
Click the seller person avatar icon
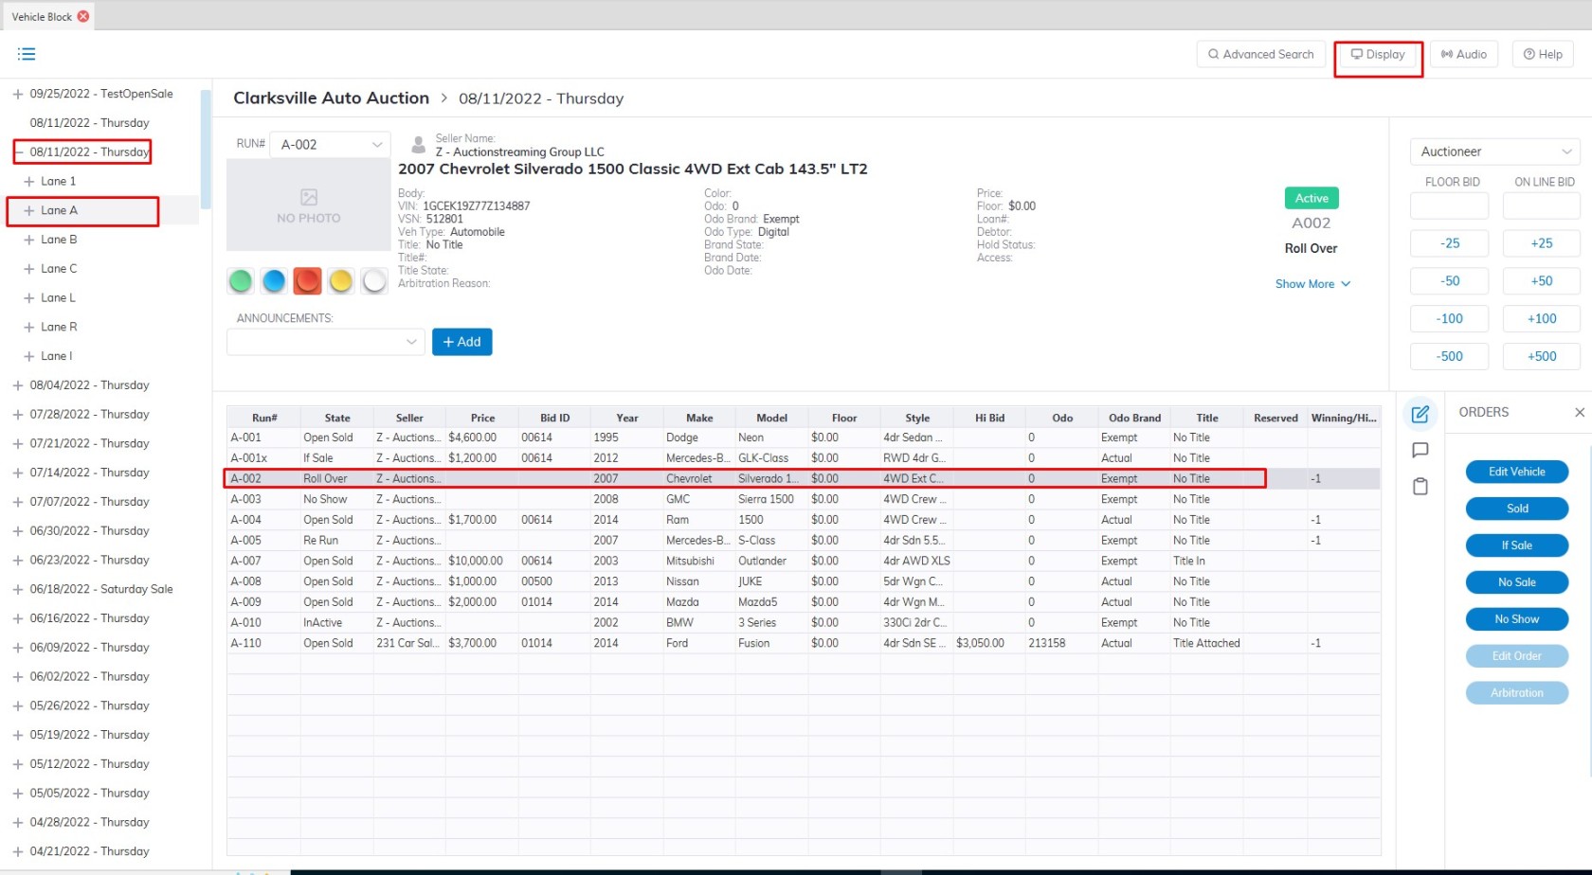tap(418, 145)
